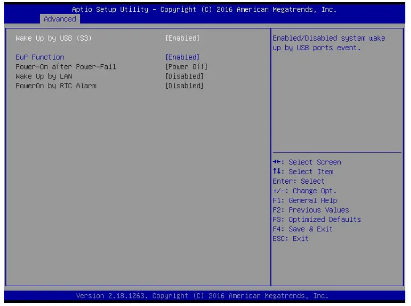Screen dimensions: 411x306
Task: Select Power-On after Power-Fail setting
Action: pos(66,67)
